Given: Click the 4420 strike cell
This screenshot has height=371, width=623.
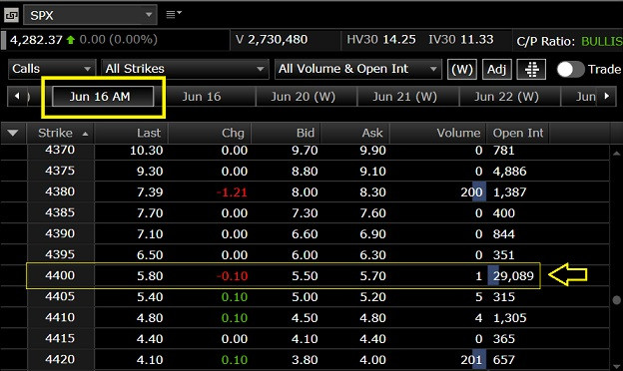Looking at the screenshot, I should [x=60, y=359].
